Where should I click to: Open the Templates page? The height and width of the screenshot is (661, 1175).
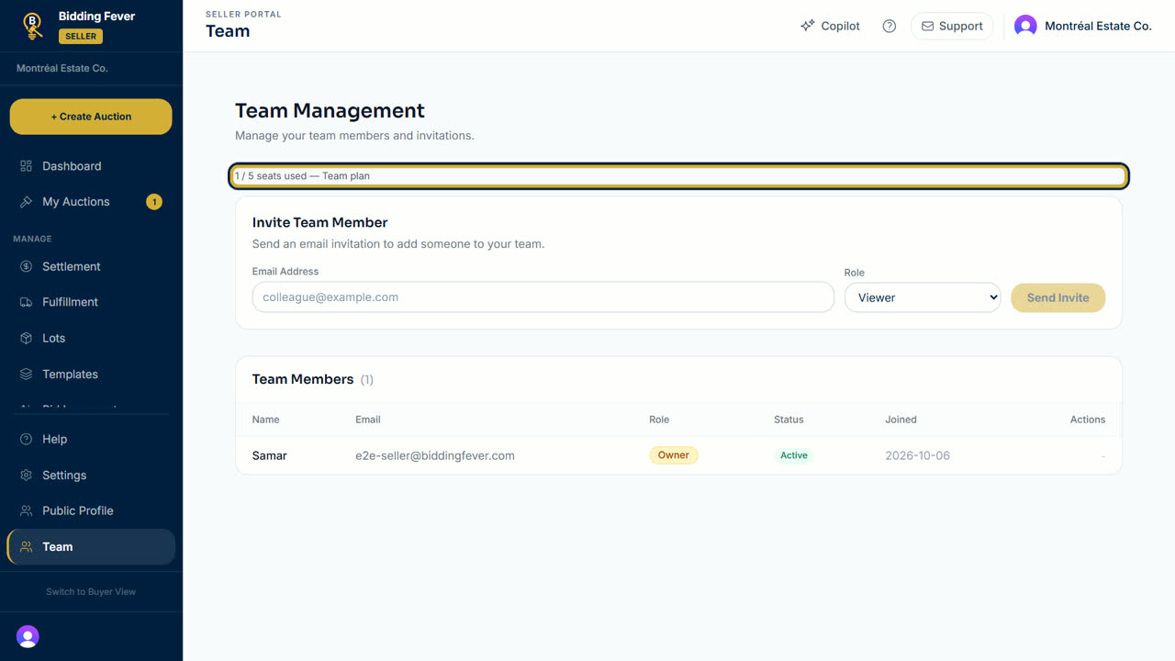pyautogui.click(x=91, y=375)
